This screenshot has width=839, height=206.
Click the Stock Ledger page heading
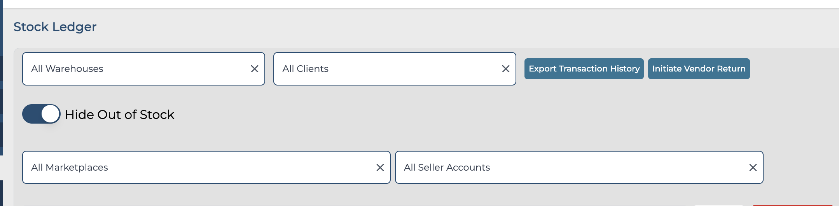pyautogui.click(x=55, y=27)
